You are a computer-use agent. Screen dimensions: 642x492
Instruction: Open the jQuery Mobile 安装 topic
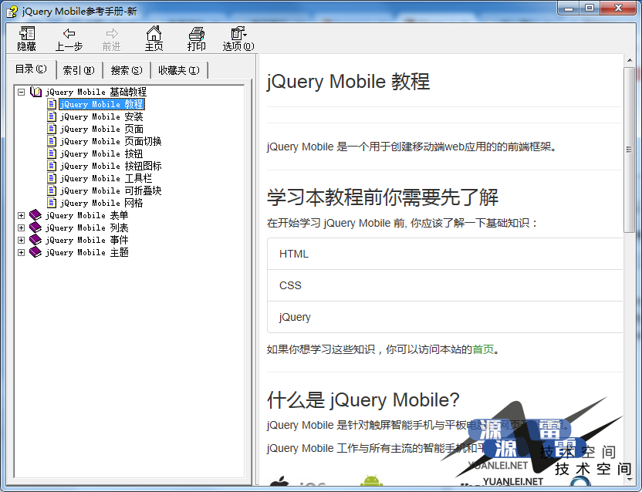point(102,116)
